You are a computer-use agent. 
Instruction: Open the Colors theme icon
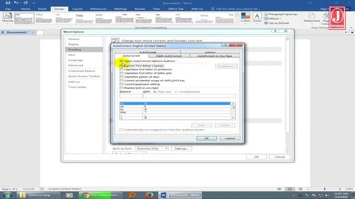tap(245, 18)
